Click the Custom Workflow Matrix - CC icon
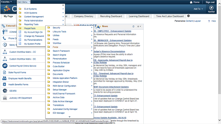This screenshot has width=221, height=124. click(5, 52)
